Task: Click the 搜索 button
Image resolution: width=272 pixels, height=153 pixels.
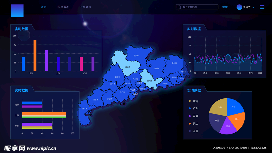Action: coord(225,7)
